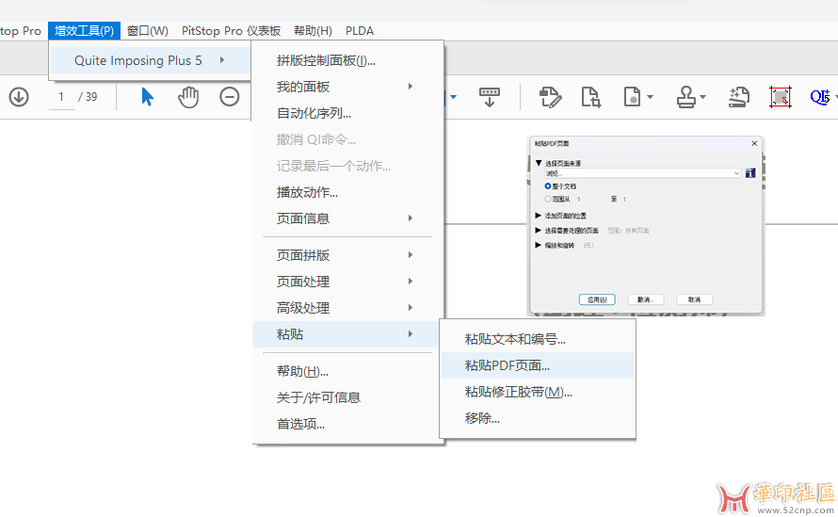Select the 范围从 radio button

point(548,199)
